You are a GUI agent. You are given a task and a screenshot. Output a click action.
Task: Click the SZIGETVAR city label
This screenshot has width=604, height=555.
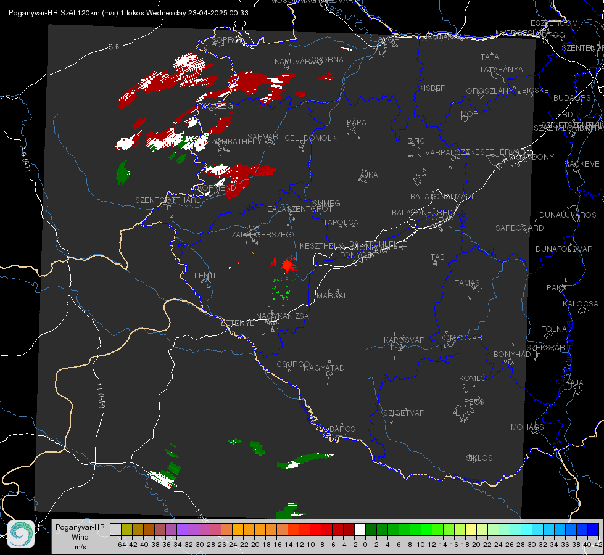(x=404, y=413)
